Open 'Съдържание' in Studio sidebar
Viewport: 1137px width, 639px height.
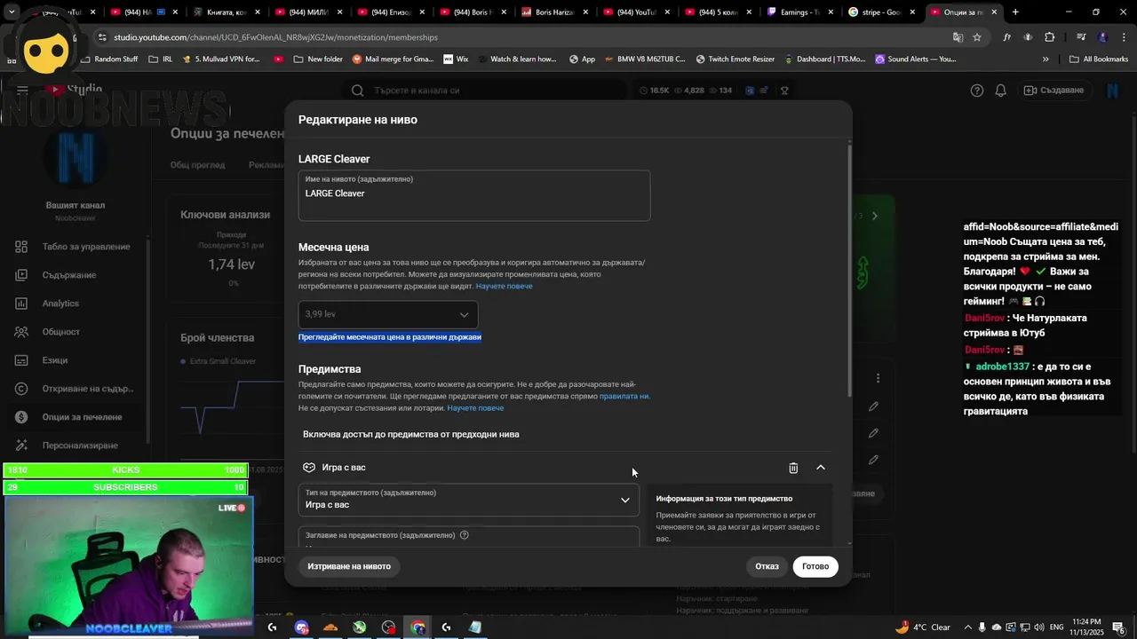point(69,275)
